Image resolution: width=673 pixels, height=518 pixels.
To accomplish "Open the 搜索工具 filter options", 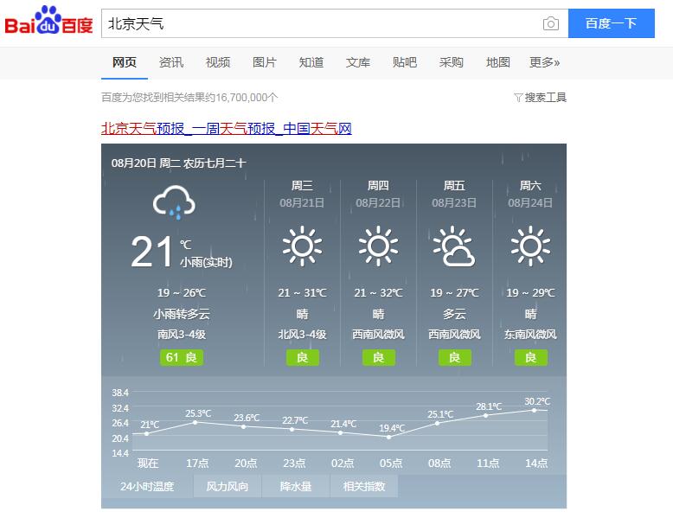I will [540, 98].
